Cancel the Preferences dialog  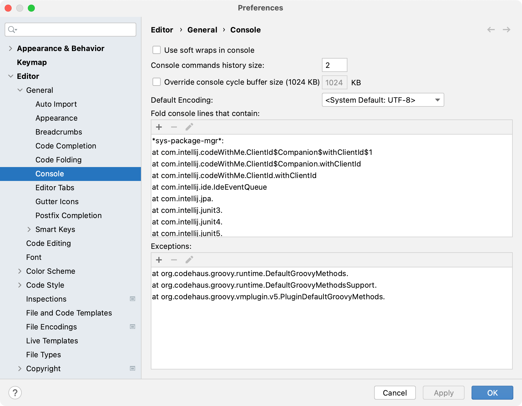point(395,393)
